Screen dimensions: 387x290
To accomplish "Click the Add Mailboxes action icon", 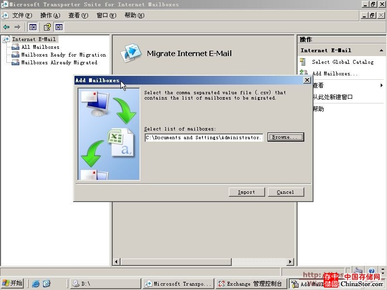I will (303, 72).
